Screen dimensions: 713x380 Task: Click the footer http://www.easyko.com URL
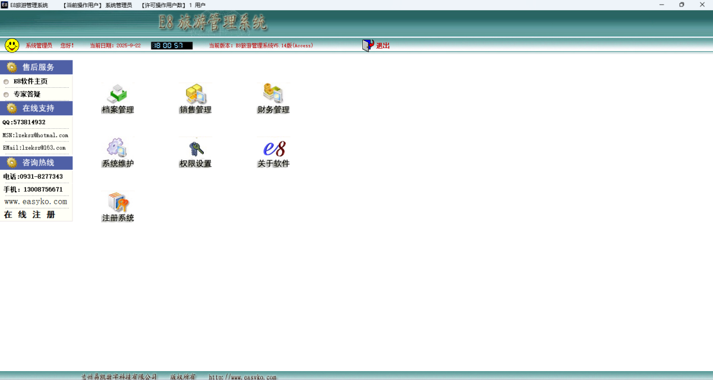point(242,377)
